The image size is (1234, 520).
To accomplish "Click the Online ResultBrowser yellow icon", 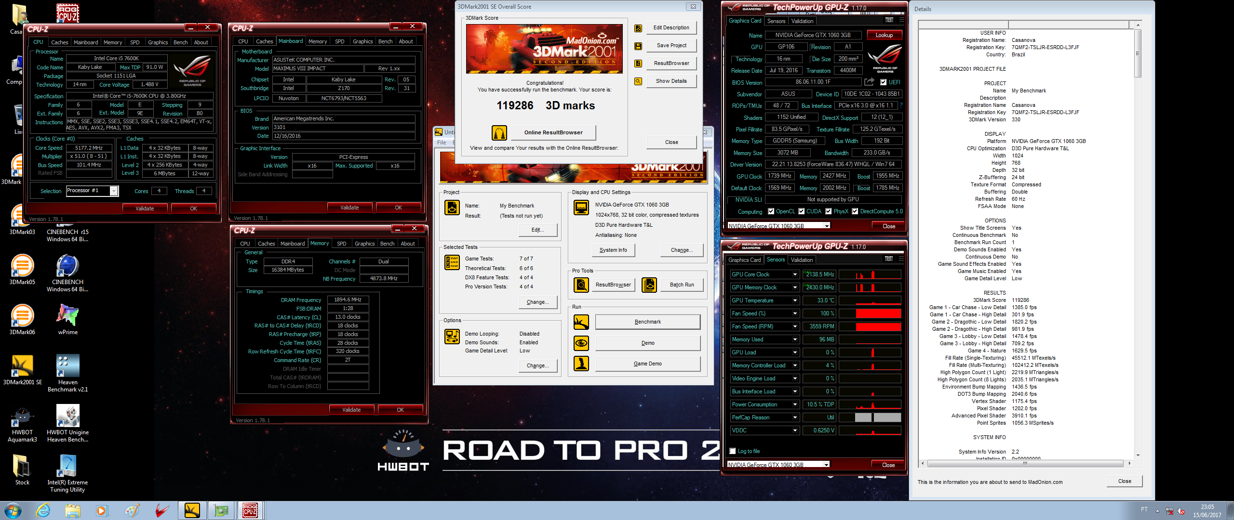I will 499,132.
